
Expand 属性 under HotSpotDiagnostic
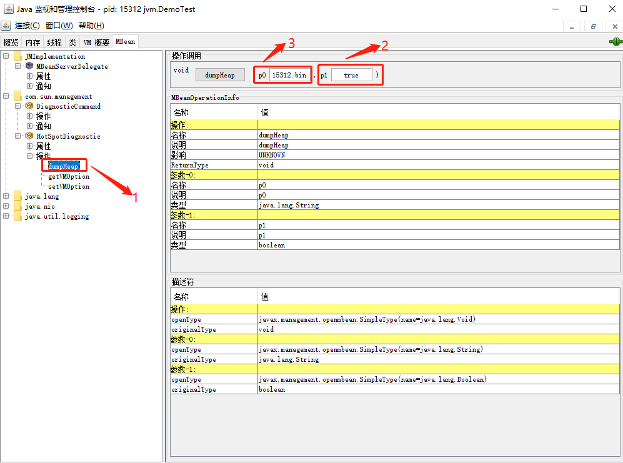(29, 146)
